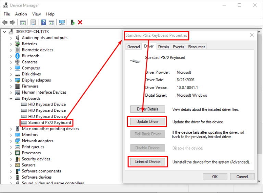Click the Firmware chip icon
263x193 pixels.
pos(17,86)
